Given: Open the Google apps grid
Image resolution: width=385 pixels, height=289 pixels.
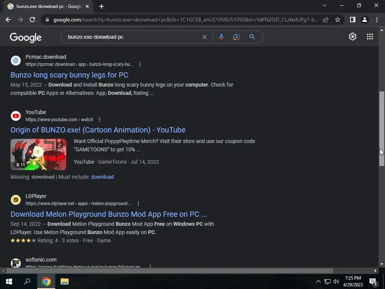Looking at the screenshot, I should pos(370,37).
